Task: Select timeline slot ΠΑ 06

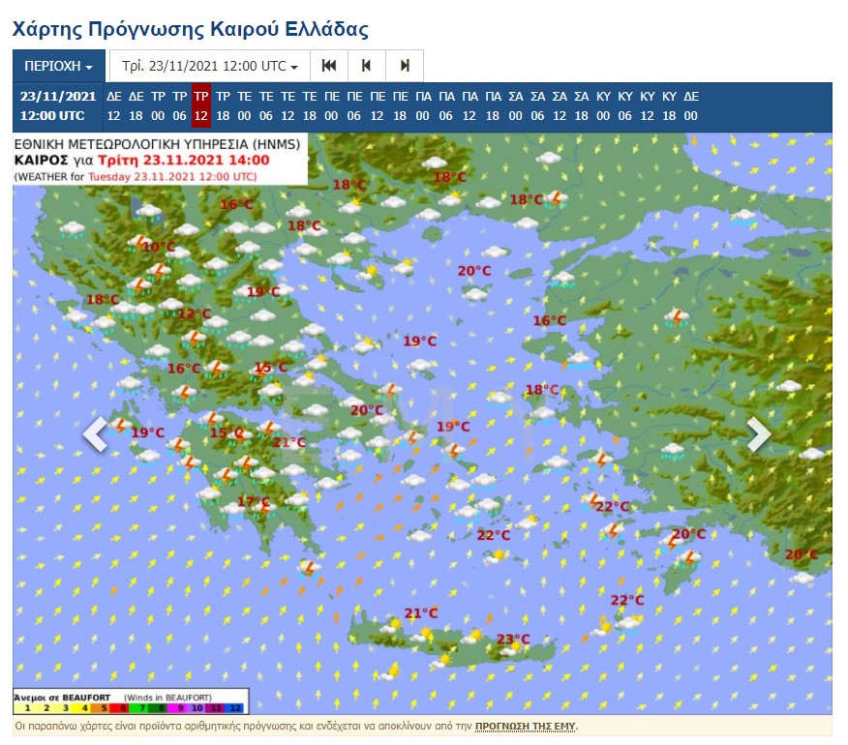Action: 446,106
